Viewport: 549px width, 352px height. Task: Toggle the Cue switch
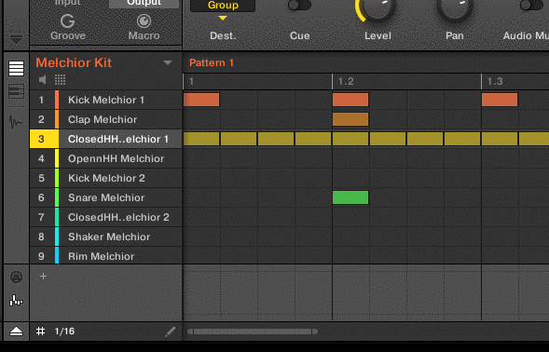(x=299, y=5)
